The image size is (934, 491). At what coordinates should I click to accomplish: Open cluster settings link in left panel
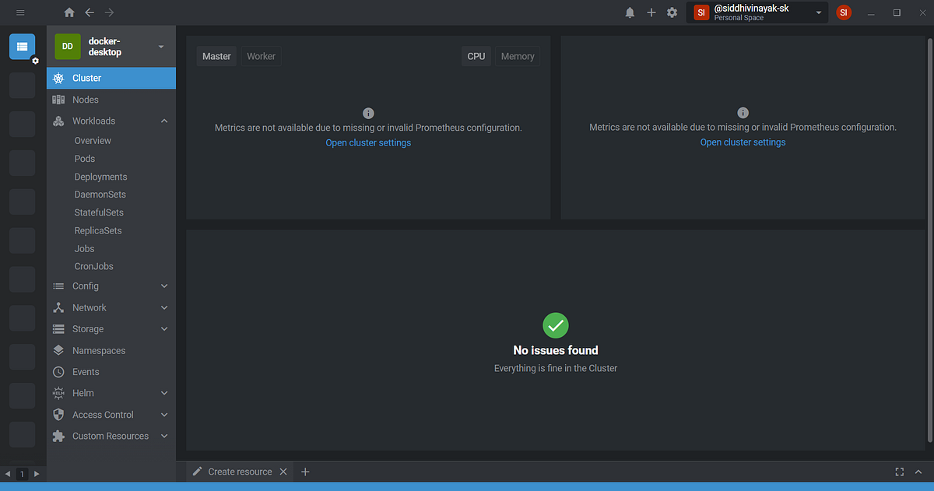[x=368, y=142]
